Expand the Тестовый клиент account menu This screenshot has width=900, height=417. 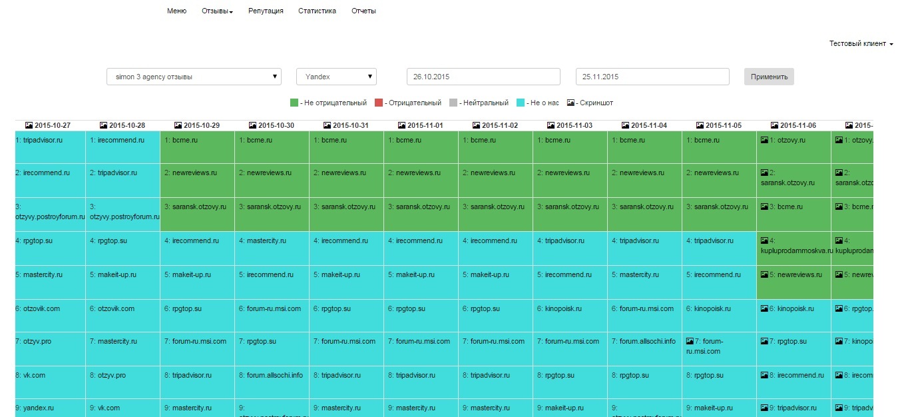click(861, 43)
